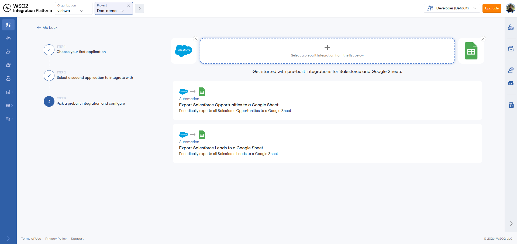The height and width of the screenshot is (244, 517).
Task: Open the Terms of Use link
Action: click(31, 239)
